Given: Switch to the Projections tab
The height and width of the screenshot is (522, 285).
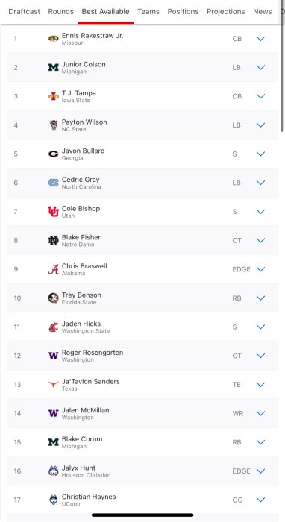Looking at the screenshot, I should pos(226,12).
